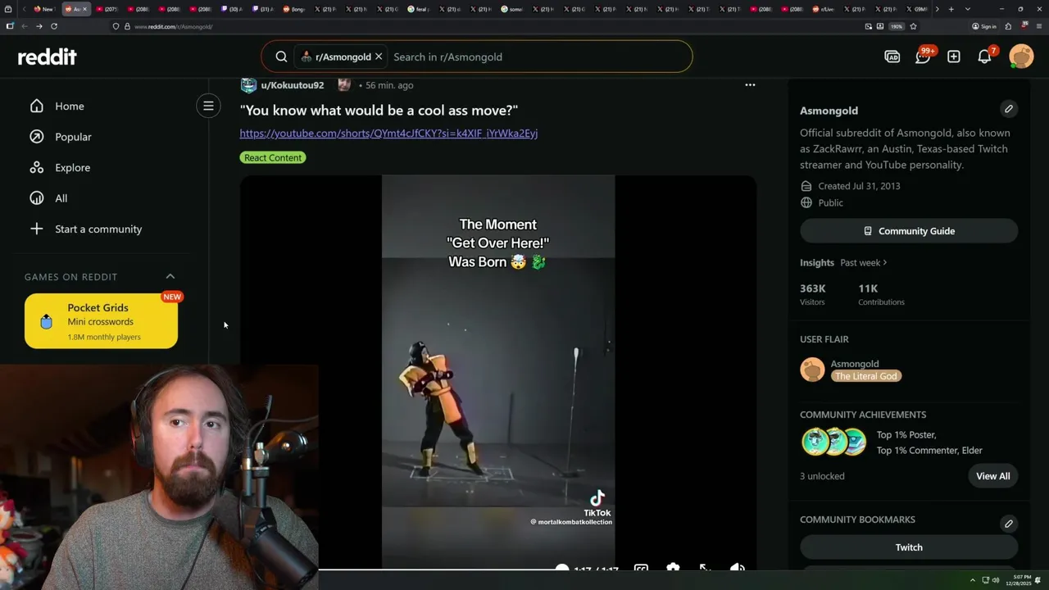Click the search magnifier icon
The height and width of the screenshot is (590, 1049).
(281, 57)
